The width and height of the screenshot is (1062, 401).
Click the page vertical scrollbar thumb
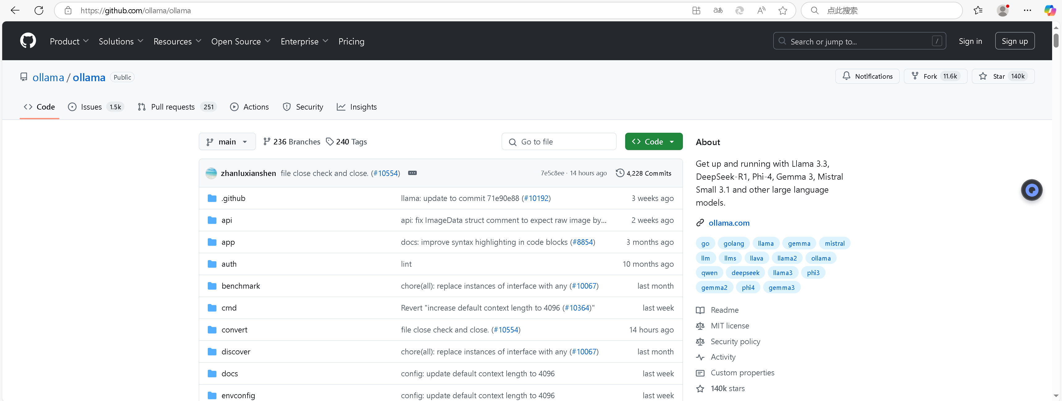[1056, 40]
